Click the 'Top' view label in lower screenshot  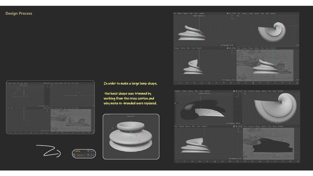245,93
